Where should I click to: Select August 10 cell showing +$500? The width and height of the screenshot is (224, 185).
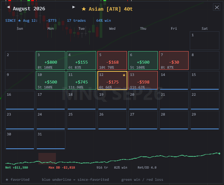pyautogui.click(x=51, y=80)
